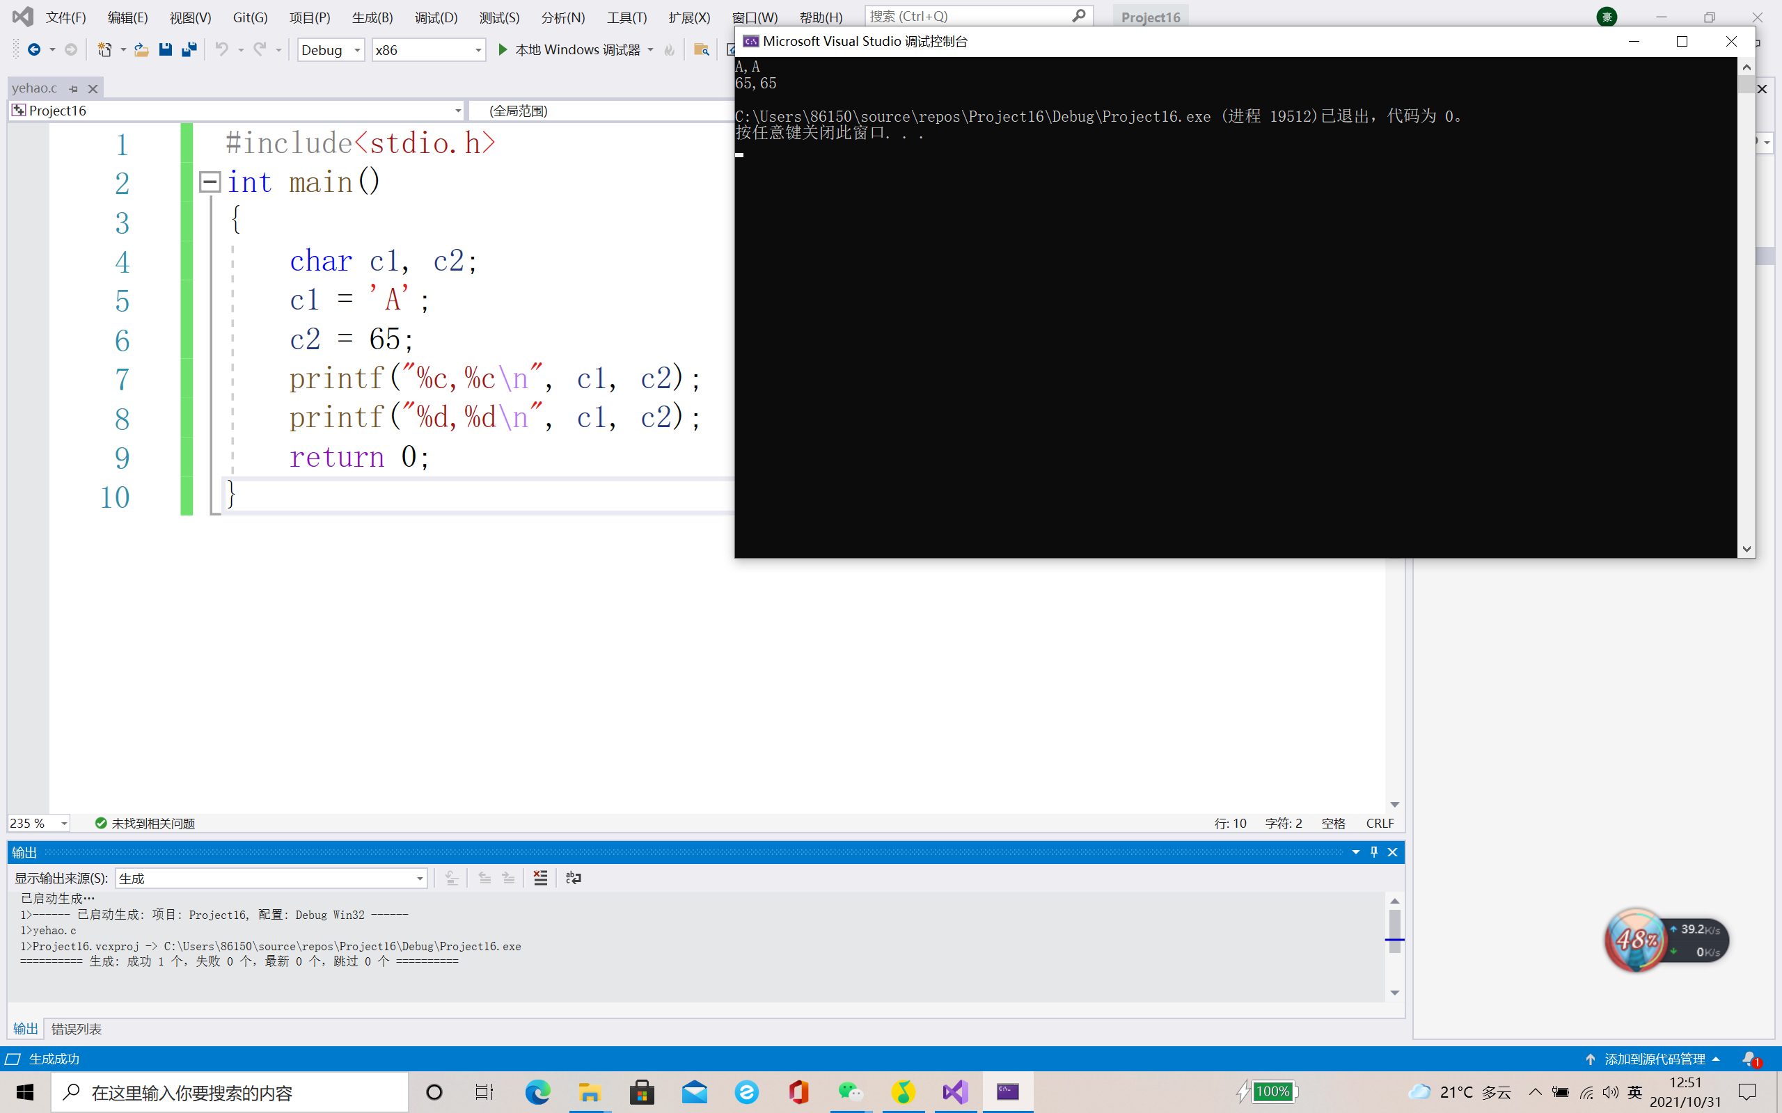Click the Open File folder icon
Screen dimensions: 1782x1113
click(x=141, y=49)
